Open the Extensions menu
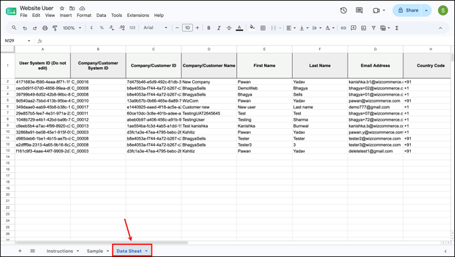Screen dimensions: 455x257 [x=138, y=16]
